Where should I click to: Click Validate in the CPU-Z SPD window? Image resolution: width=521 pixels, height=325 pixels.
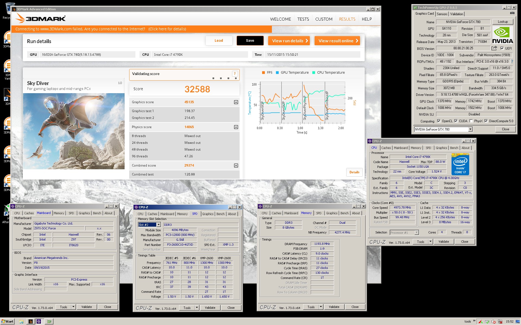click(210, 308)
